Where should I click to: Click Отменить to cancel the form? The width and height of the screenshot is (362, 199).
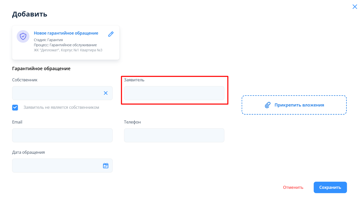[x=293, y=188]
